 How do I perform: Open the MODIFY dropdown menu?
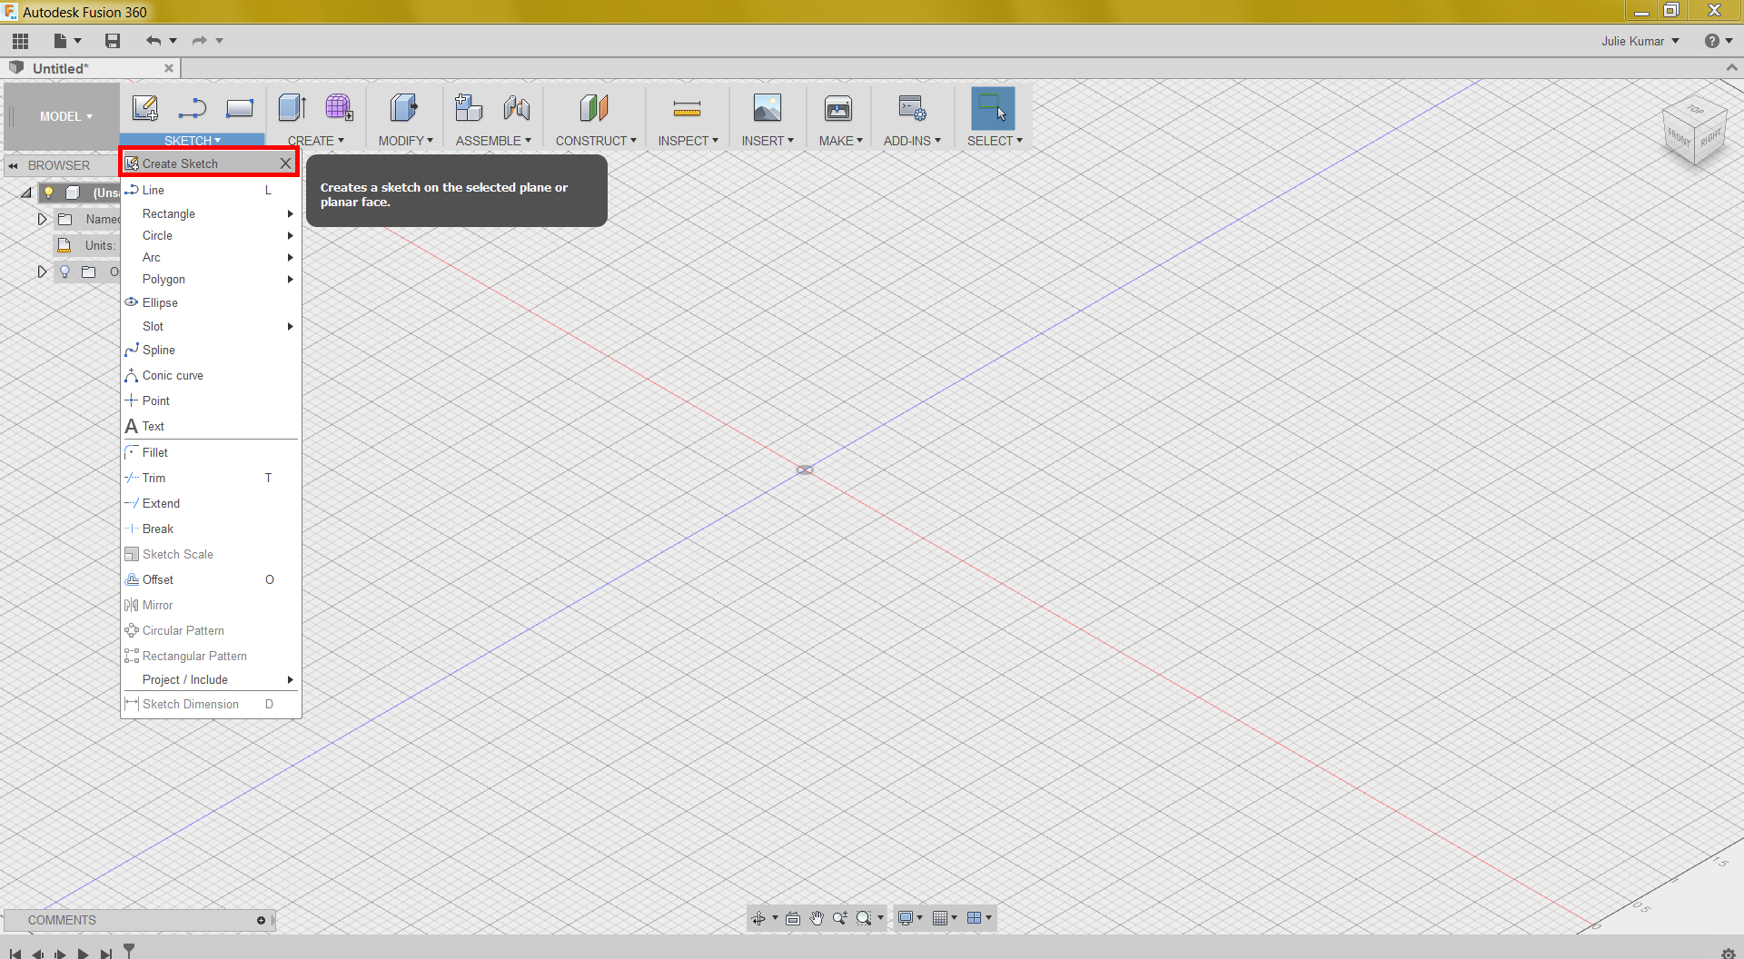[405, 141]
